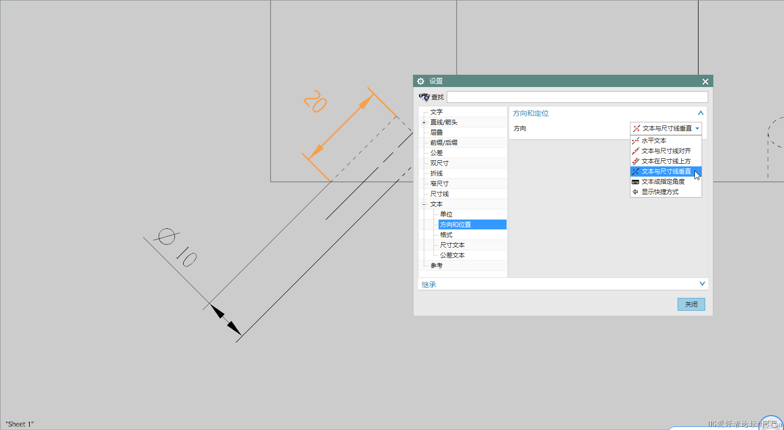Select 文字 in settings tree
This screenshot has width=784, height=430.
[x=437, y=112]
